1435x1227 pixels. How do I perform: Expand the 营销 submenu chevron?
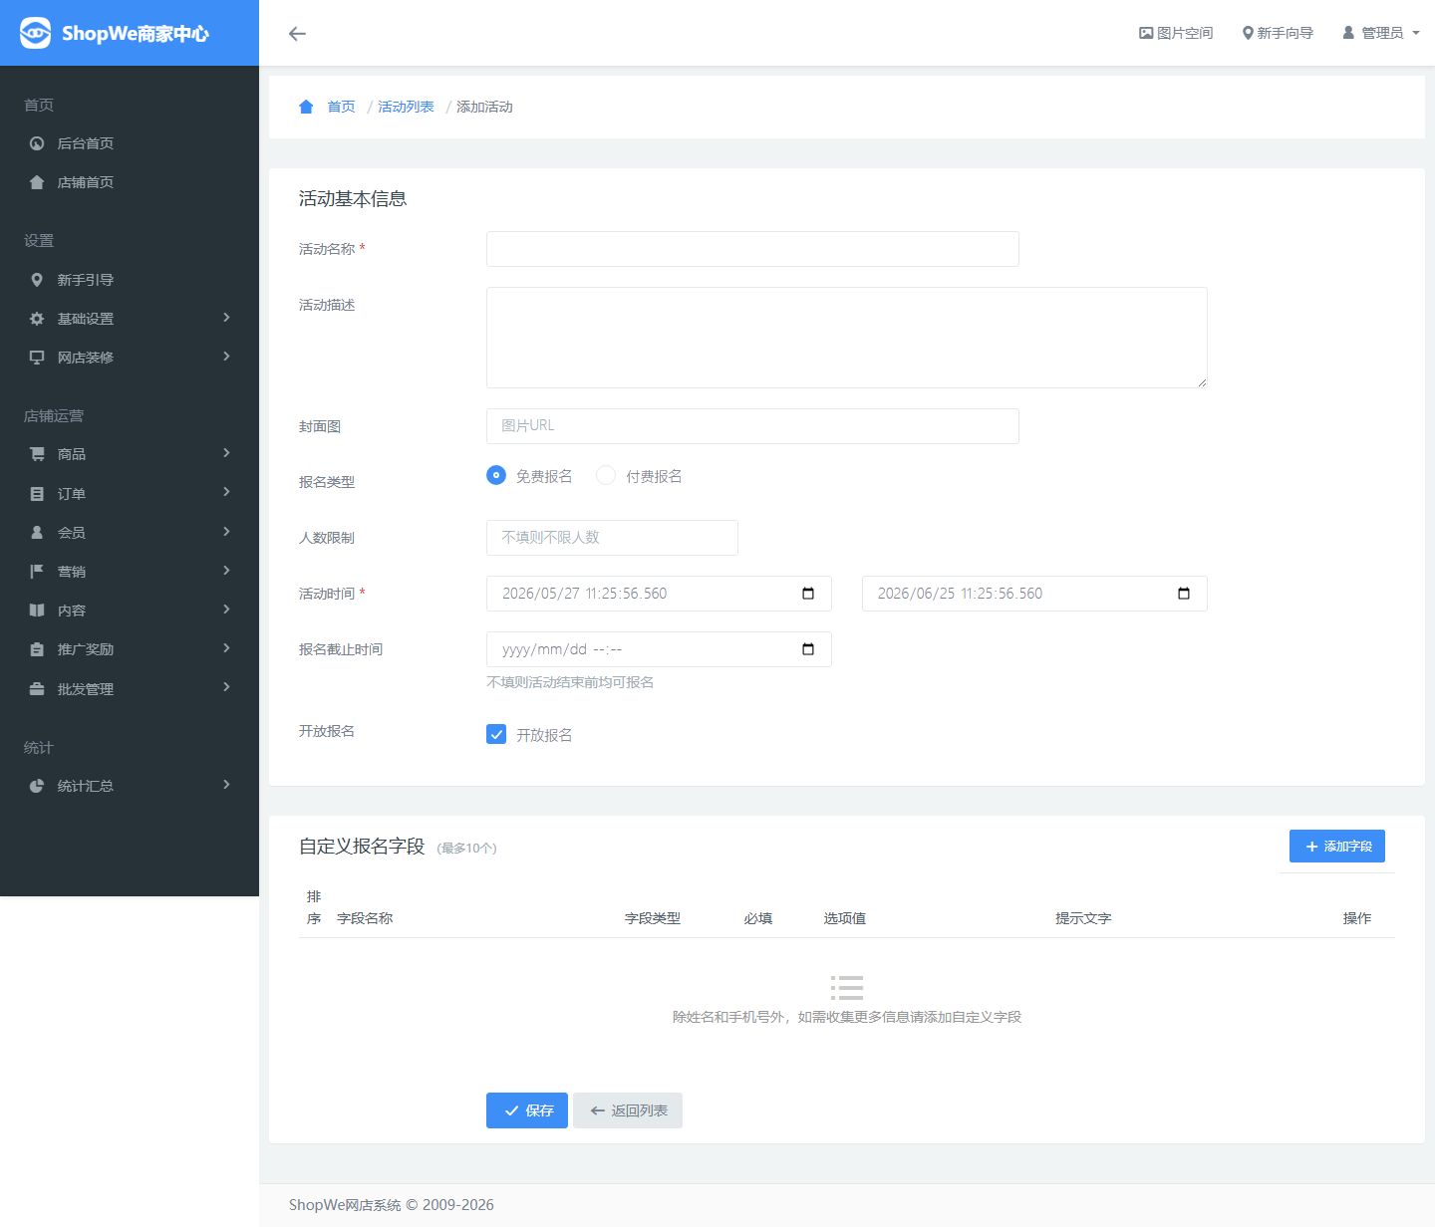coord(227,571)
